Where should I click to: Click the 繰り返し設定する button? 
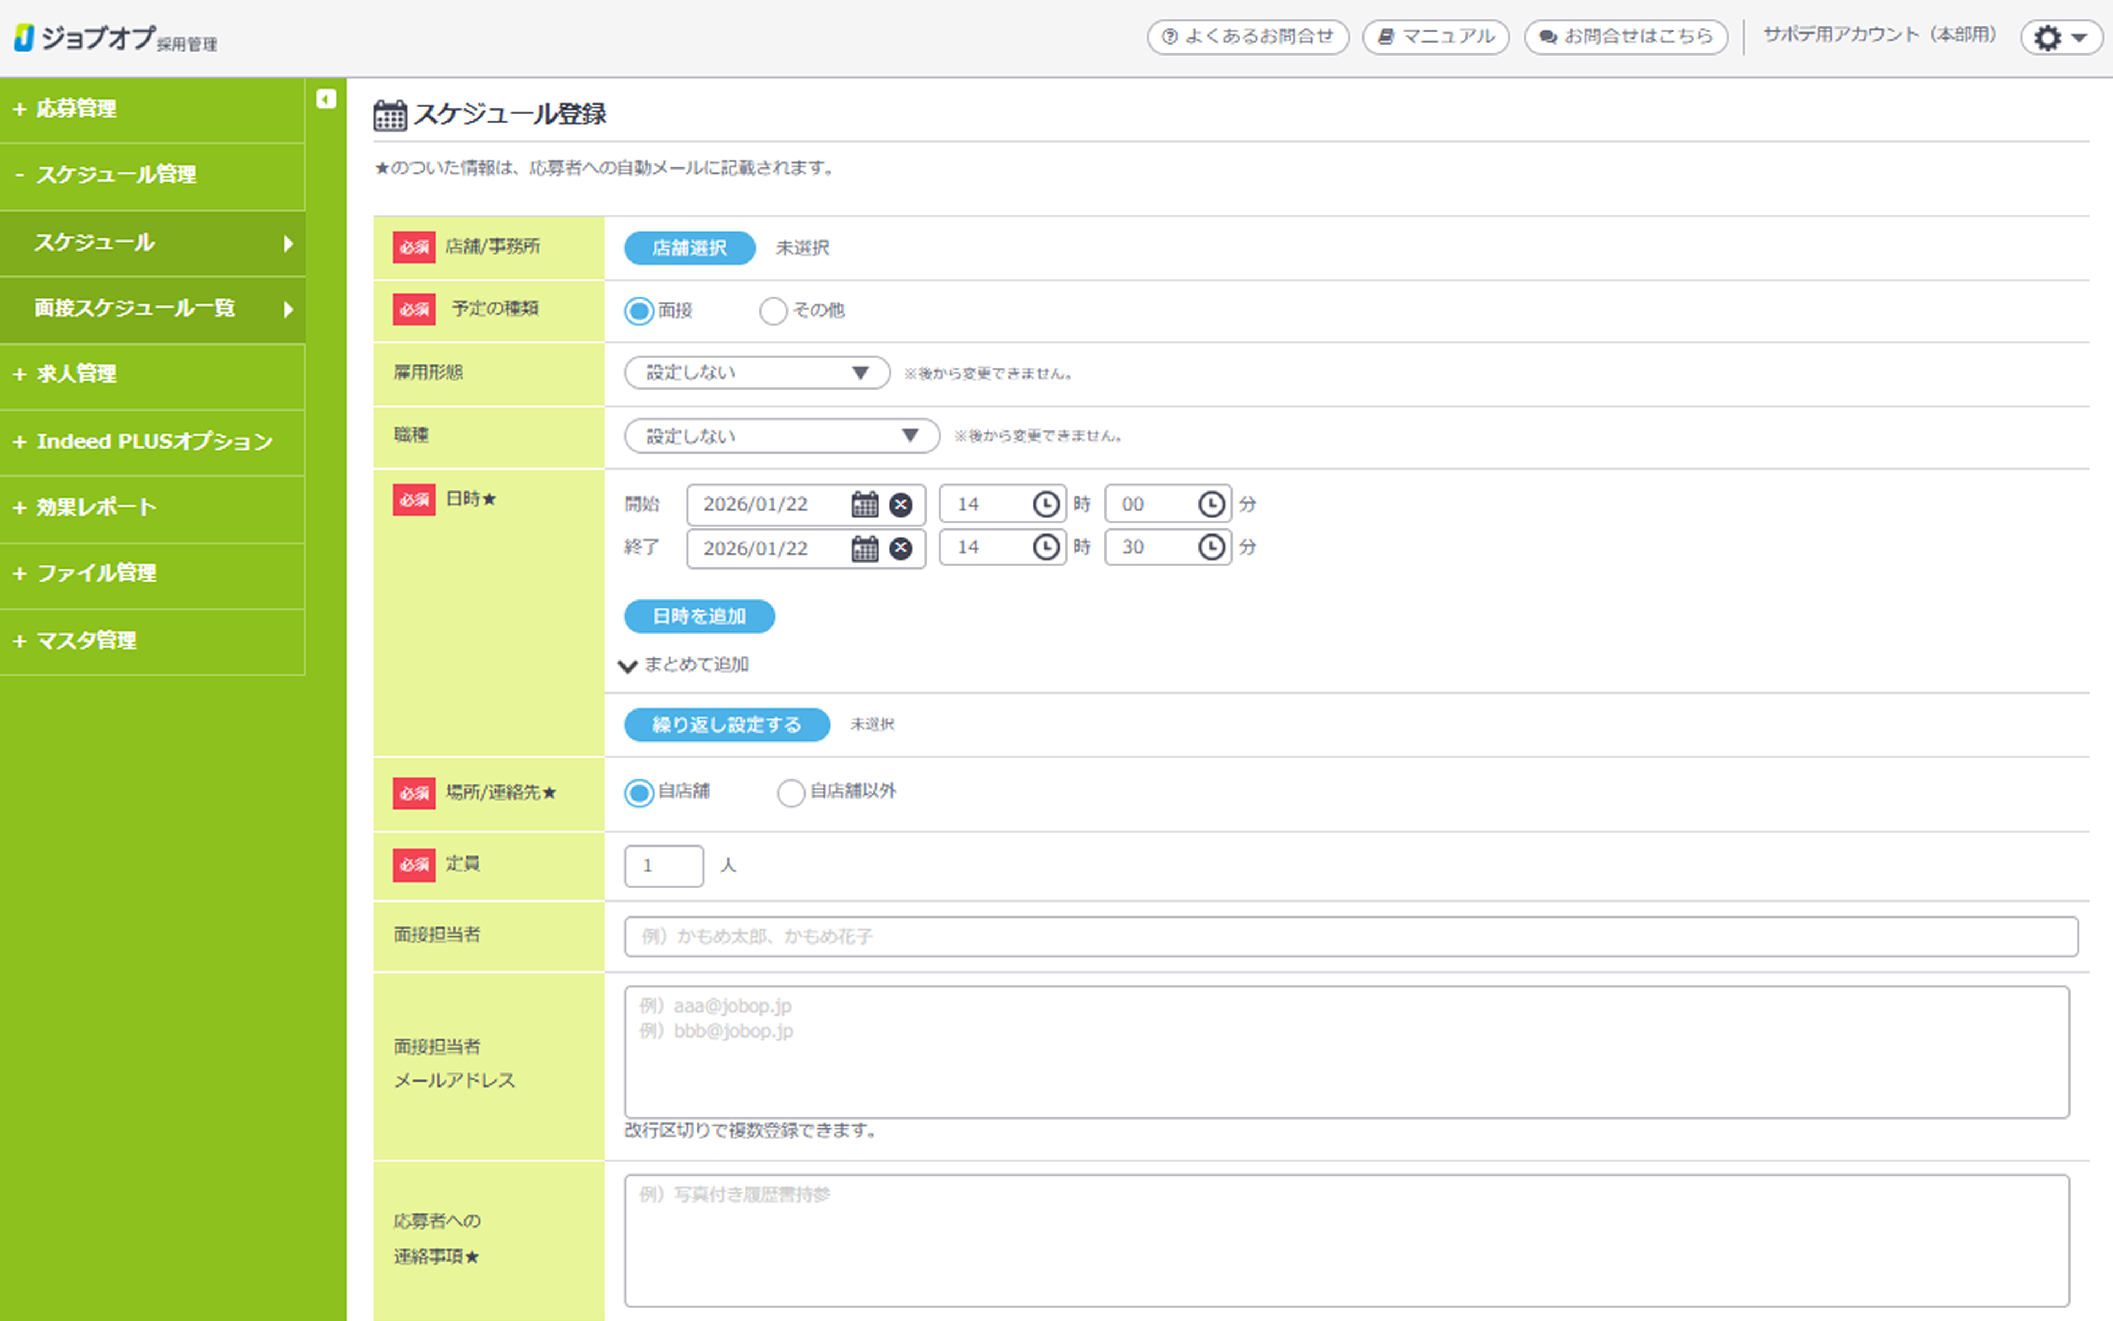(726, 724)
